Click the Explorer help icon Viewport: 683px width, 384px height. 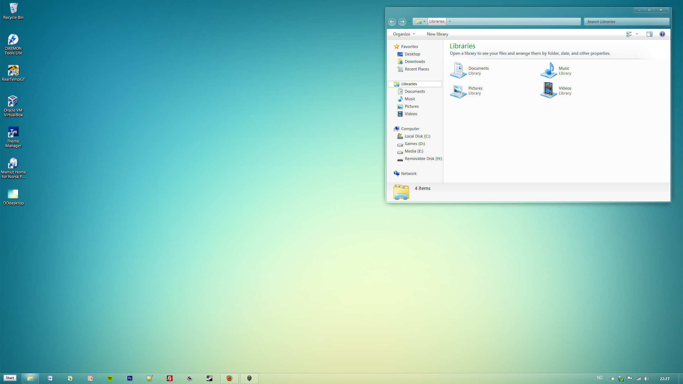click(x=662, y=34)
